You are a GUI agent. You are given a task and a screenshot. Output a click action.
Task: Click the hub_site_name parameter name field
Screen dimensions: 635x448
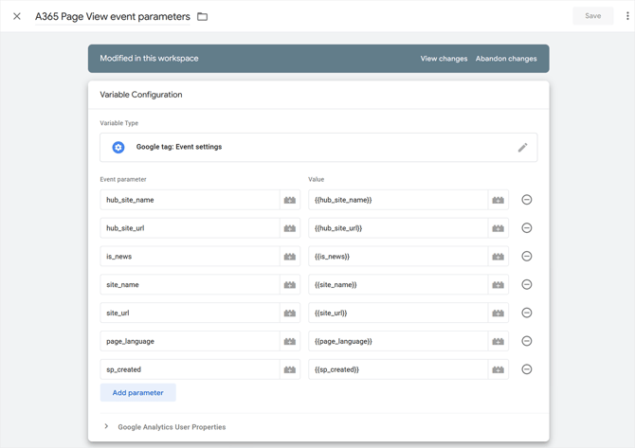(190, 200)
